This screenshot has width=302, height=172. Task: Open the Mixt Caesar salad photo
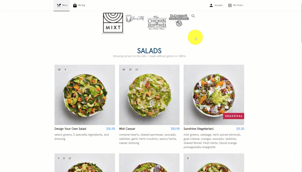[x=149, y=95]
